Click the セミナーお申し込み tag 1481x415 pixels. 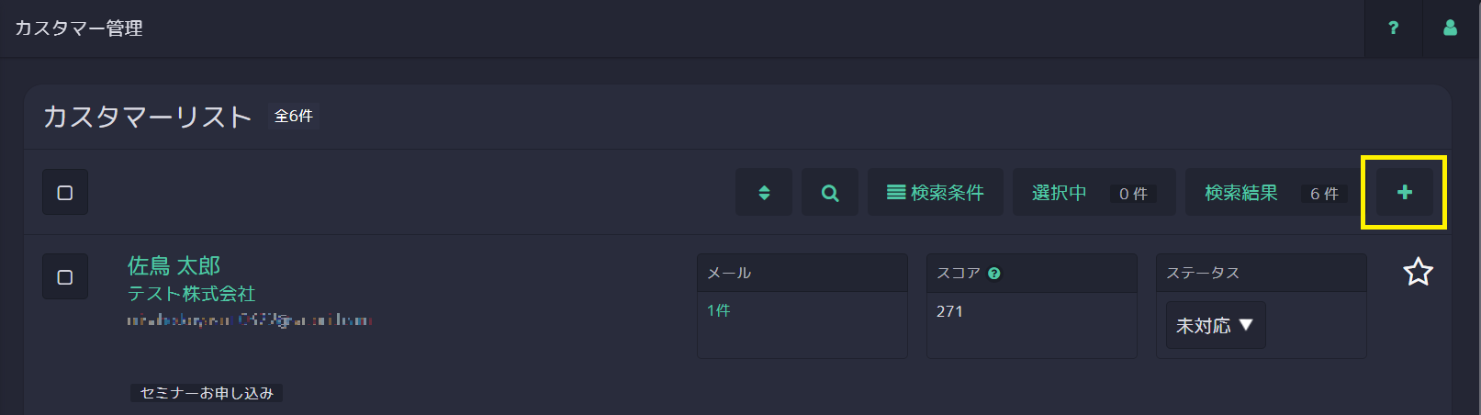tap(207, 393)
